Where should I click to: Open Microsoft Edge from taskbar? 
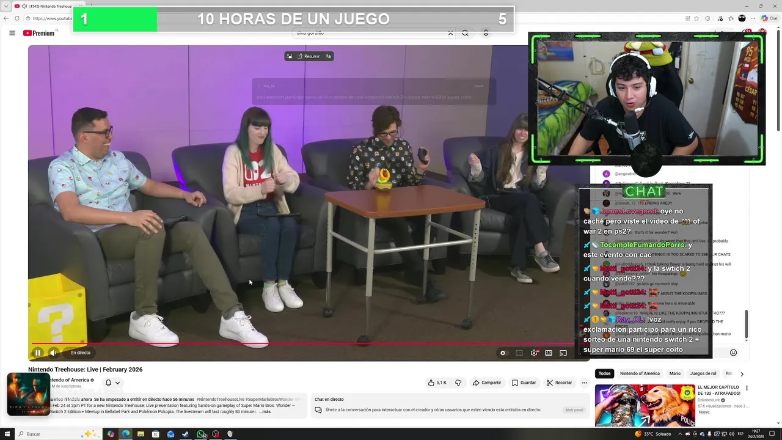[125, 434]
